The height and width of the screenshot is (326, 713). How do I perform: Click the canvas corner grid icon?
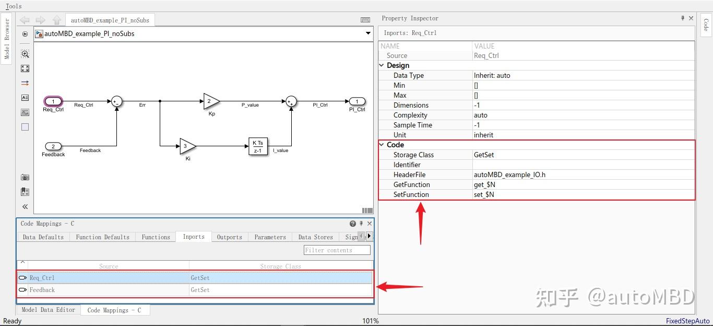click(x=367, y=211)
